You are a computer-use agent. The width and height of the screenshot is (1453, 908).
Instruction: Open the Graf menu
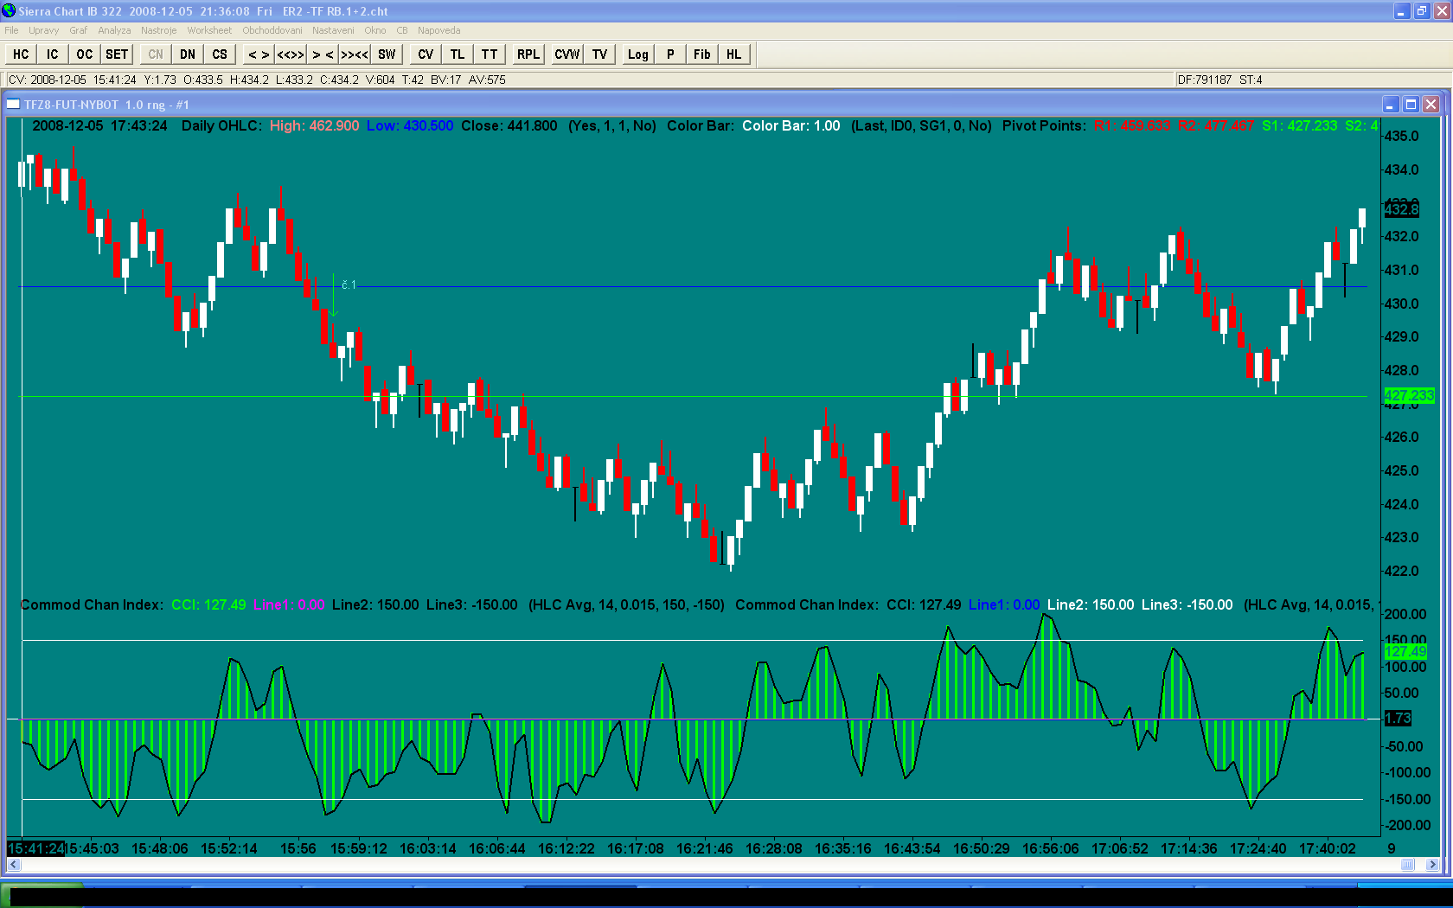78,30
